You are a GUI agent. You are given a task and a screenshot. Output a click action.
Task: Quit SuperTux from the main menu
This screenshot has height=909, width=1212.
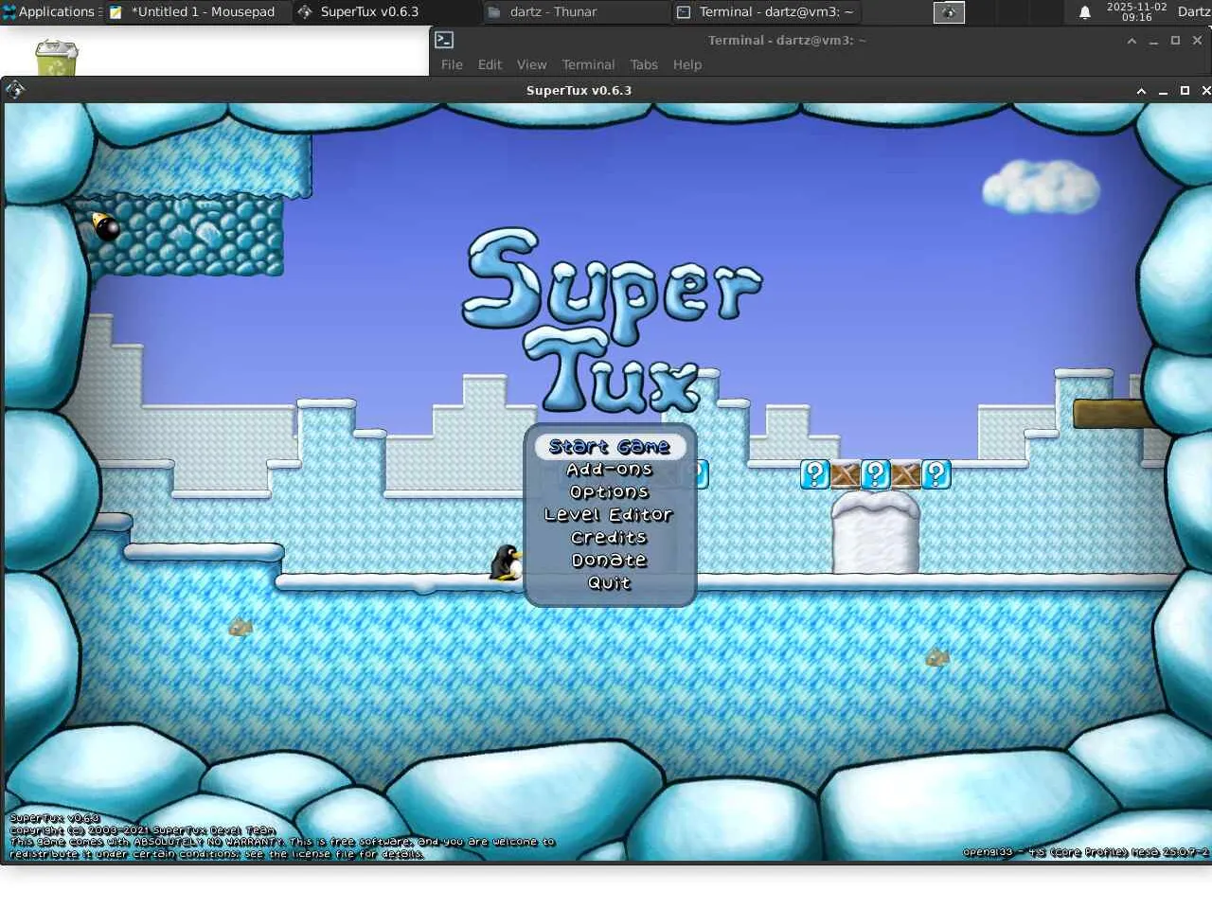click(x=609, y=583)
